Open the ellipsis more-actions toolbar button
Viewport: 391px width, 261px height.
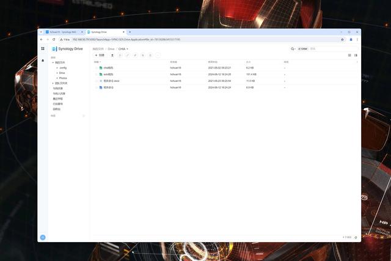pyautogui.click(x=158, y=56)
